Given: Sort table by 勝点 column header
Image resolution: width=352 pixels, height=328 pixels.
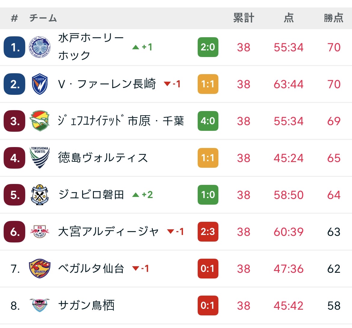Looking at the screenshot, I should click(x=334, y=18).
